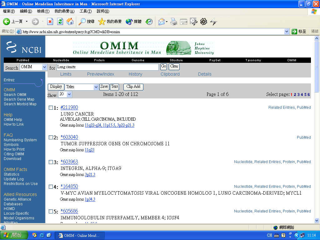Open the 我的最愛(A) menu
The image size is (320, 240).
[64, 11]
